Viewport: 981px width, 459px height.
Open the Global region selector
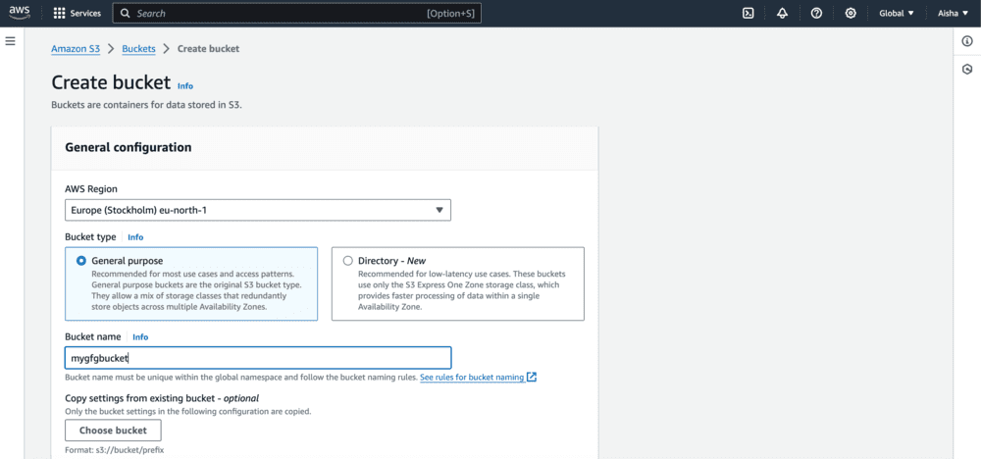(896, 13)
